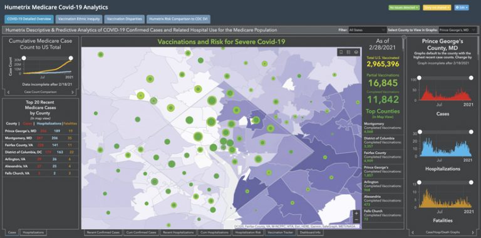Open the map legend icon
This screenshot has height=238, width=481.
pos(348,52)
